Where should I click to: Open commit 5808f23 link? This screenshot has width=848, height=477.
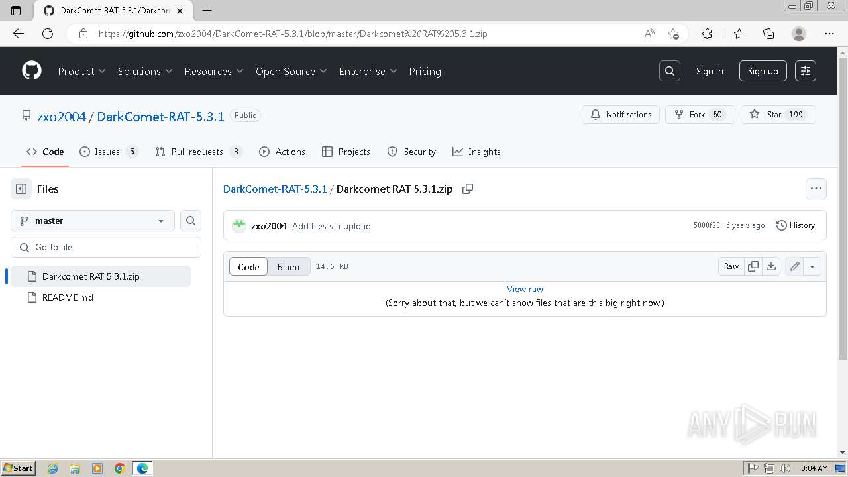pyautogui.click(x=706, y=225)
